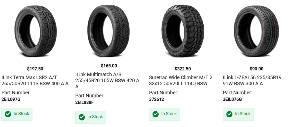This screenshot has height=127, width=290.
Task: Open ILink Terra Max LSR2 A/T product link
Action: click(35, 80)
